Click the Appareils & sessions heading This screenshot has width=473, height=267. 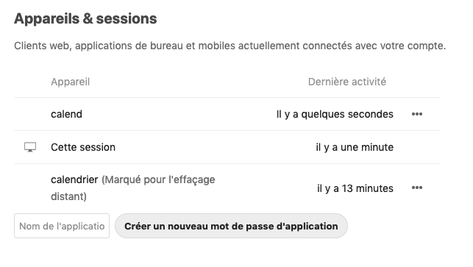[85, 18]
